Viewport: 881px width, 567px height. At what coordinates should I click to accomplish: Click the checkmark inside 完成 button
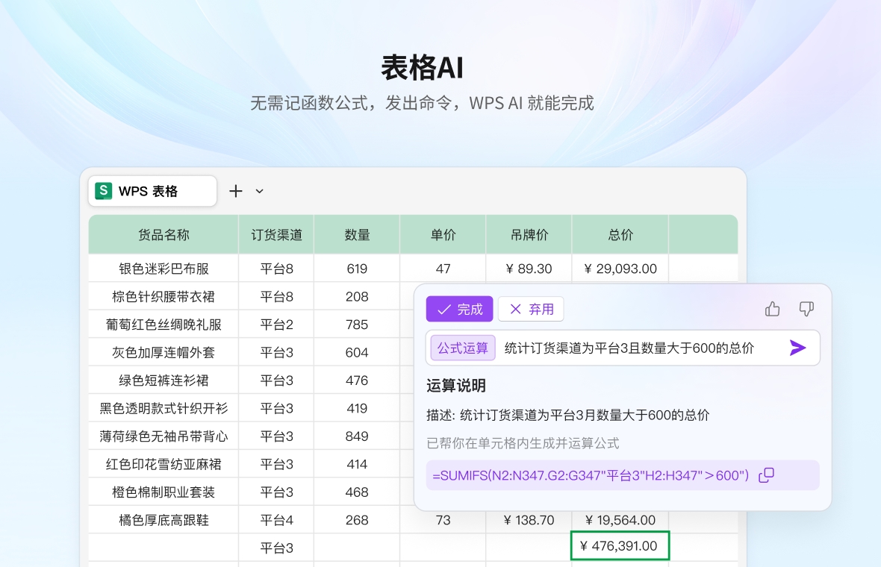point(446,309)
